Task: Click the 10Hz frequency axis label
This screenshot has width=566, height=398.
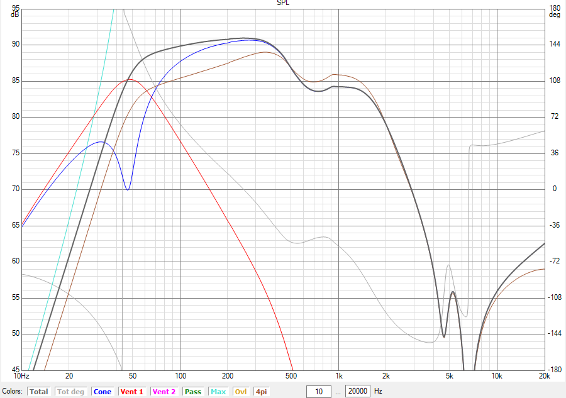Action: click(x=21, y=376)
